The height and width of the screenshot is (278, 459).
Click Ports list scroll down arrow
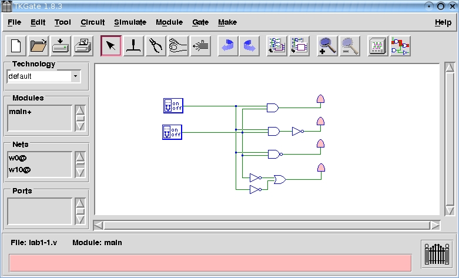tap(80, 219)
